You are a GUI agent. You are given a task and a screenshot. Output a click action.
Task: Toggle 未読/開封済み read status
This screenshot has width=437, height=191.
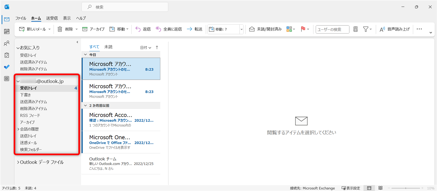coord(265,29)
